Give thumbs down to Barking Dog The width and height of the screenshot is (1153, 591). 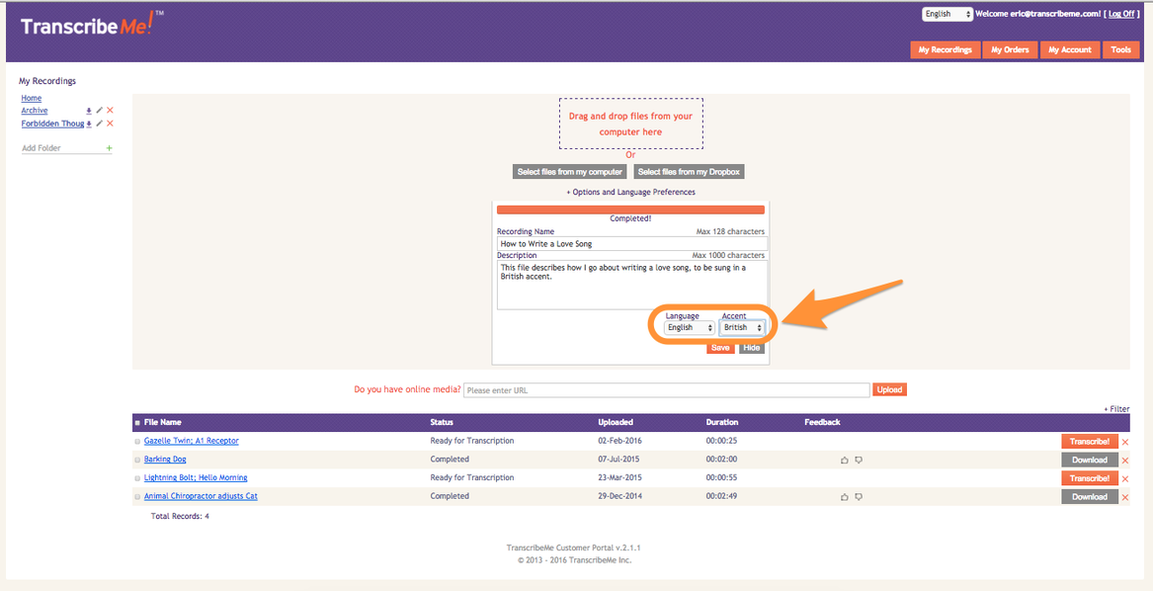pos(859,460)
